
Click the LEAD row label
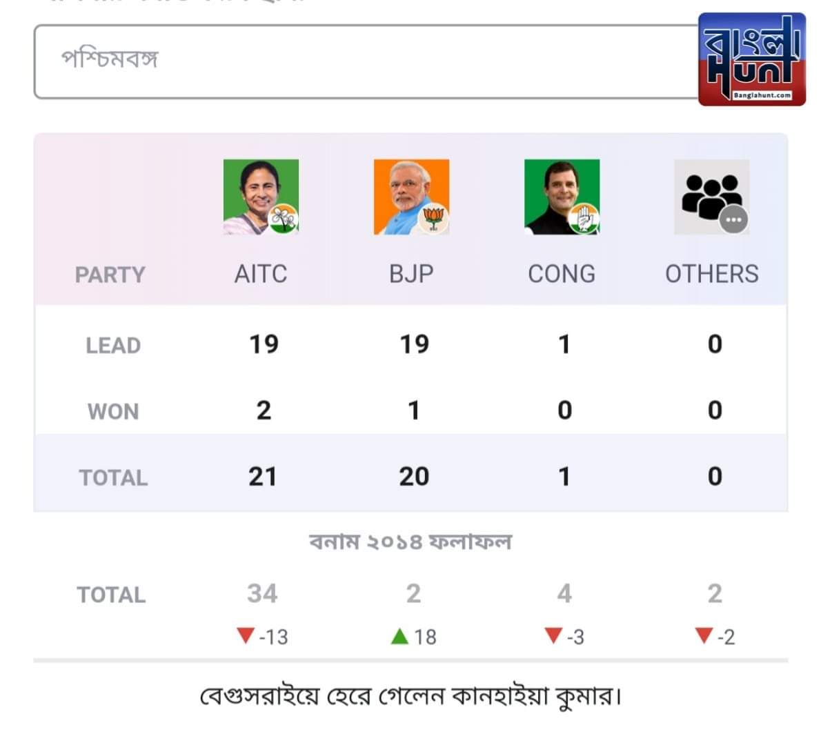tap(113, 346)
